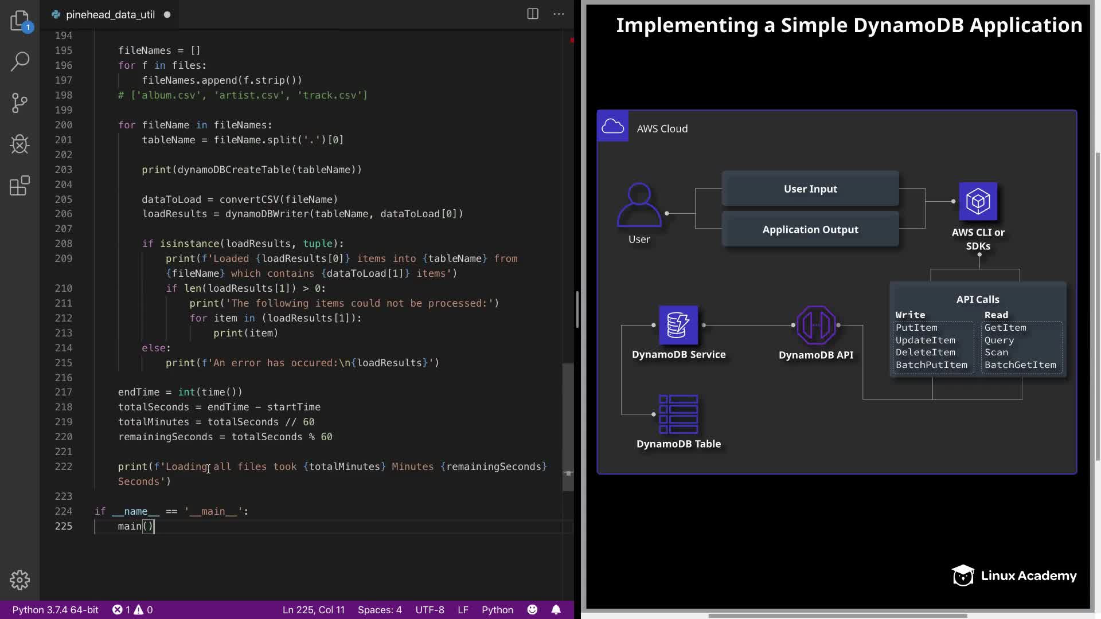
Task: Click the smiley feedback icon
Action: coord(532,609)
